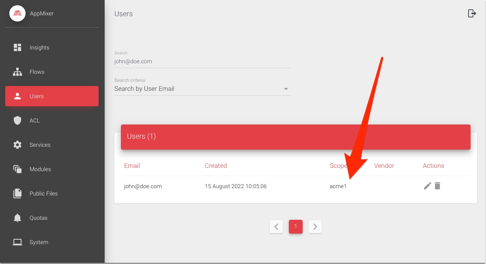This screenshot has width=486, height=264.
Task: Select page 1 in pagination
Action: coord(296,227)
